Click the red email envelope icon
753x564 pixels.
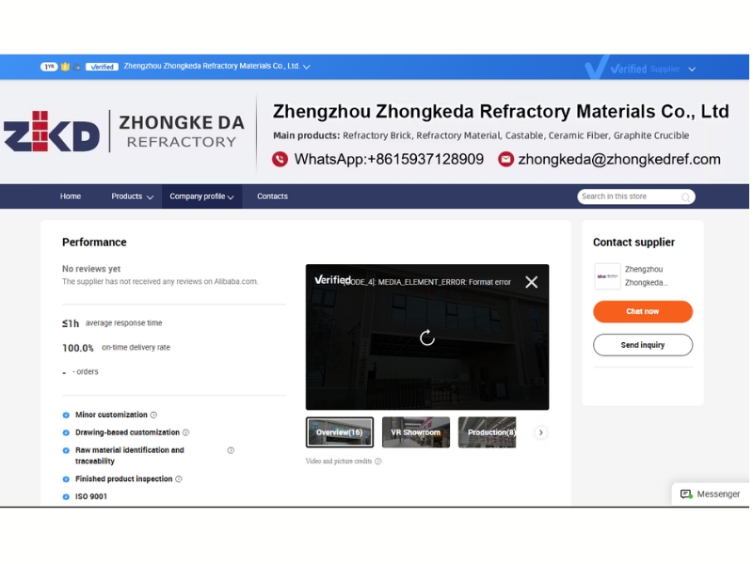click(x=505, y=160)
